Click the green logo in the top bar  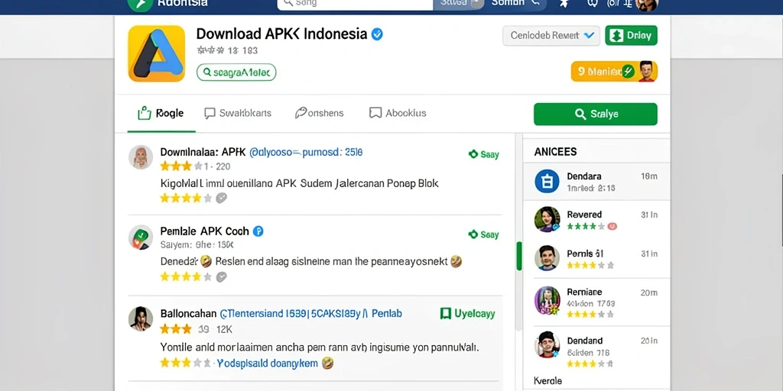point(141,4)
